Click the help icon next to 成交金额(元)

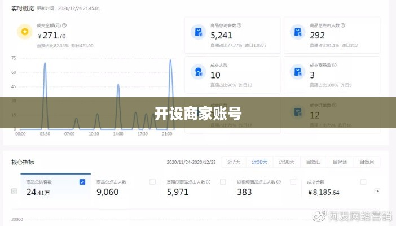64,25
